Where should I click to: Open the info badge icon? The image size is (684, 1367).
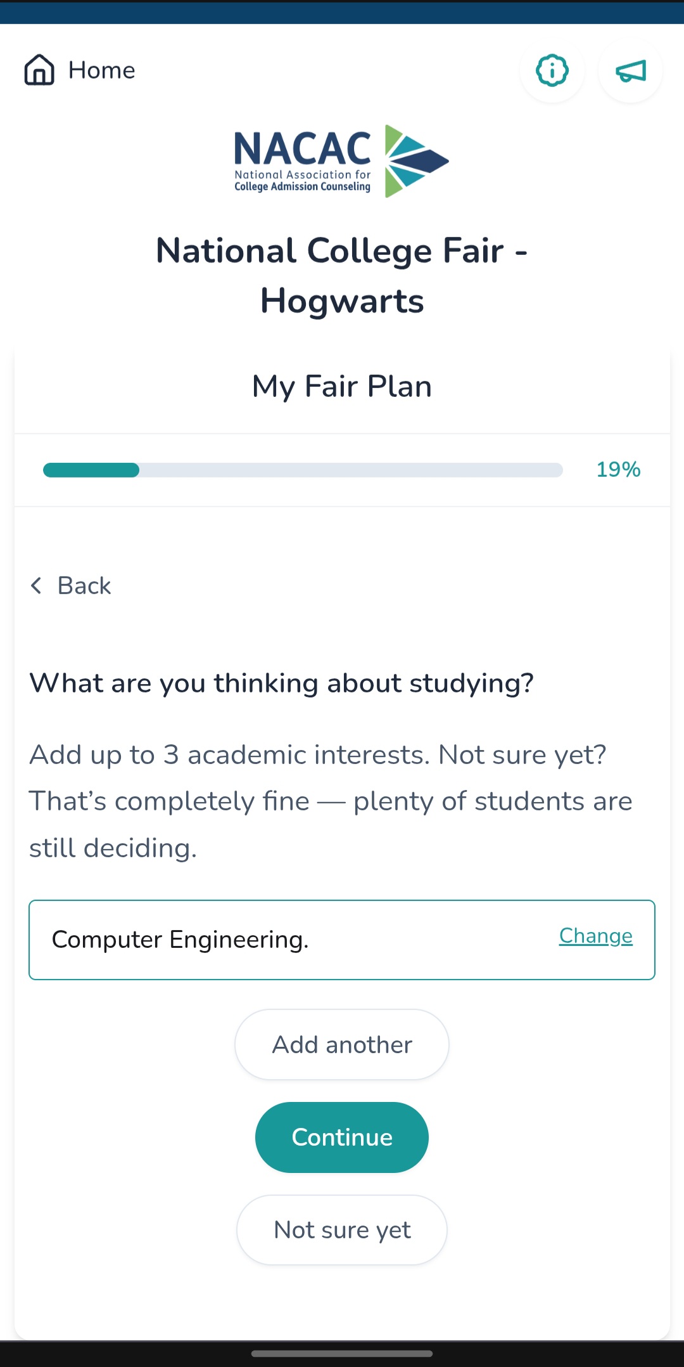(552, 70)
